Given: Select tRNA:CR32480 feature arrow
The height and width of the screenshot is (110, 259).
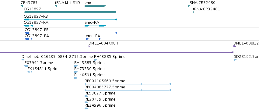Looking at the screenshot, I should coord(189,6).
